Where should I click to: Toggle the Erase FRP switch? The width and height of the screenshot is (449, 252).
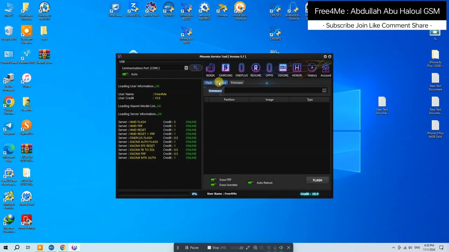point(213,180)
